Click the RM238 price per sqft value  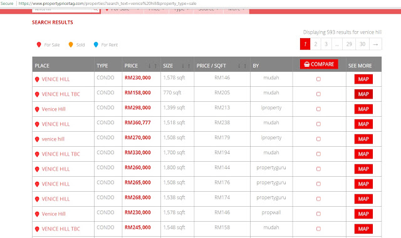pos(222,122)
